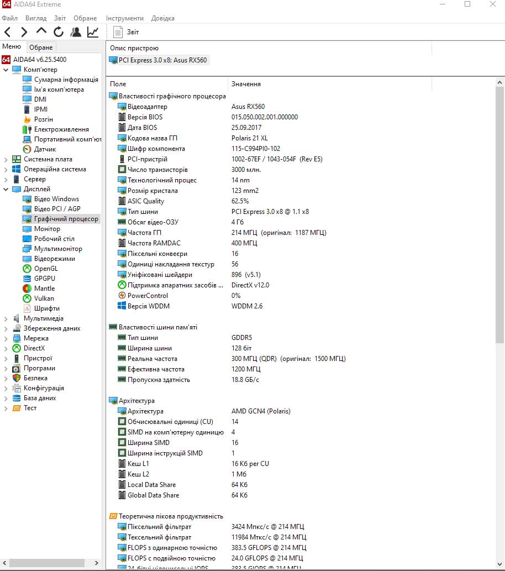Select Відеорежими in the tree

54,259
